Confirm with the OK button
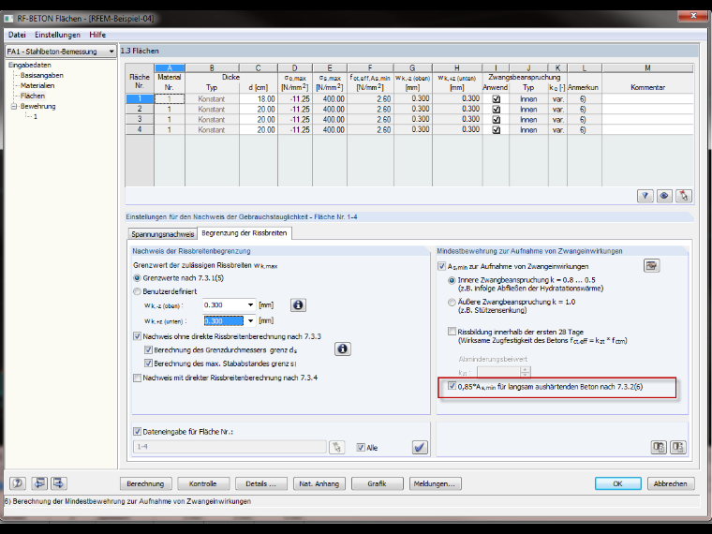The width and height of the screenshot is (712, 534). point(618,483)
